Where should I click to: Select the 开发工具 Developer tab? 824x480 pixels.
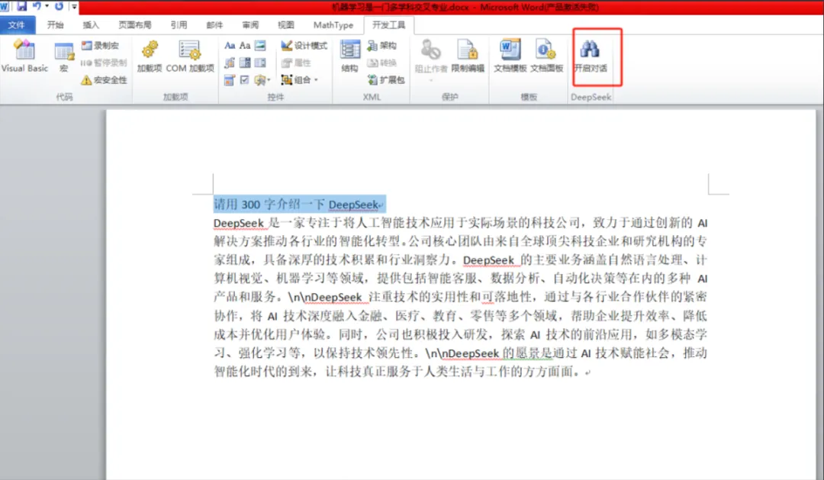pos(389,24)
